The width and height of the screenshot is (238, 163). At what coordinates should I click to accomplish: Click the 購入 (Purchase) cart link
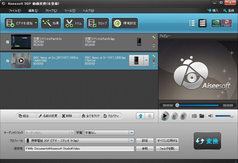213,10
